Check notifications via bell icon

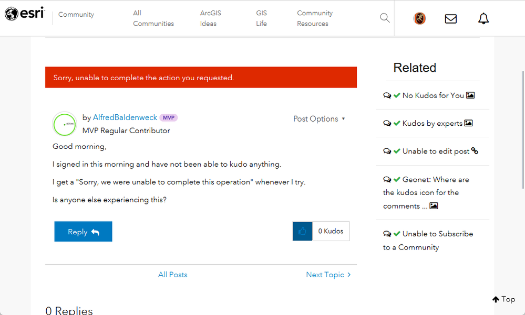point(483,18)
